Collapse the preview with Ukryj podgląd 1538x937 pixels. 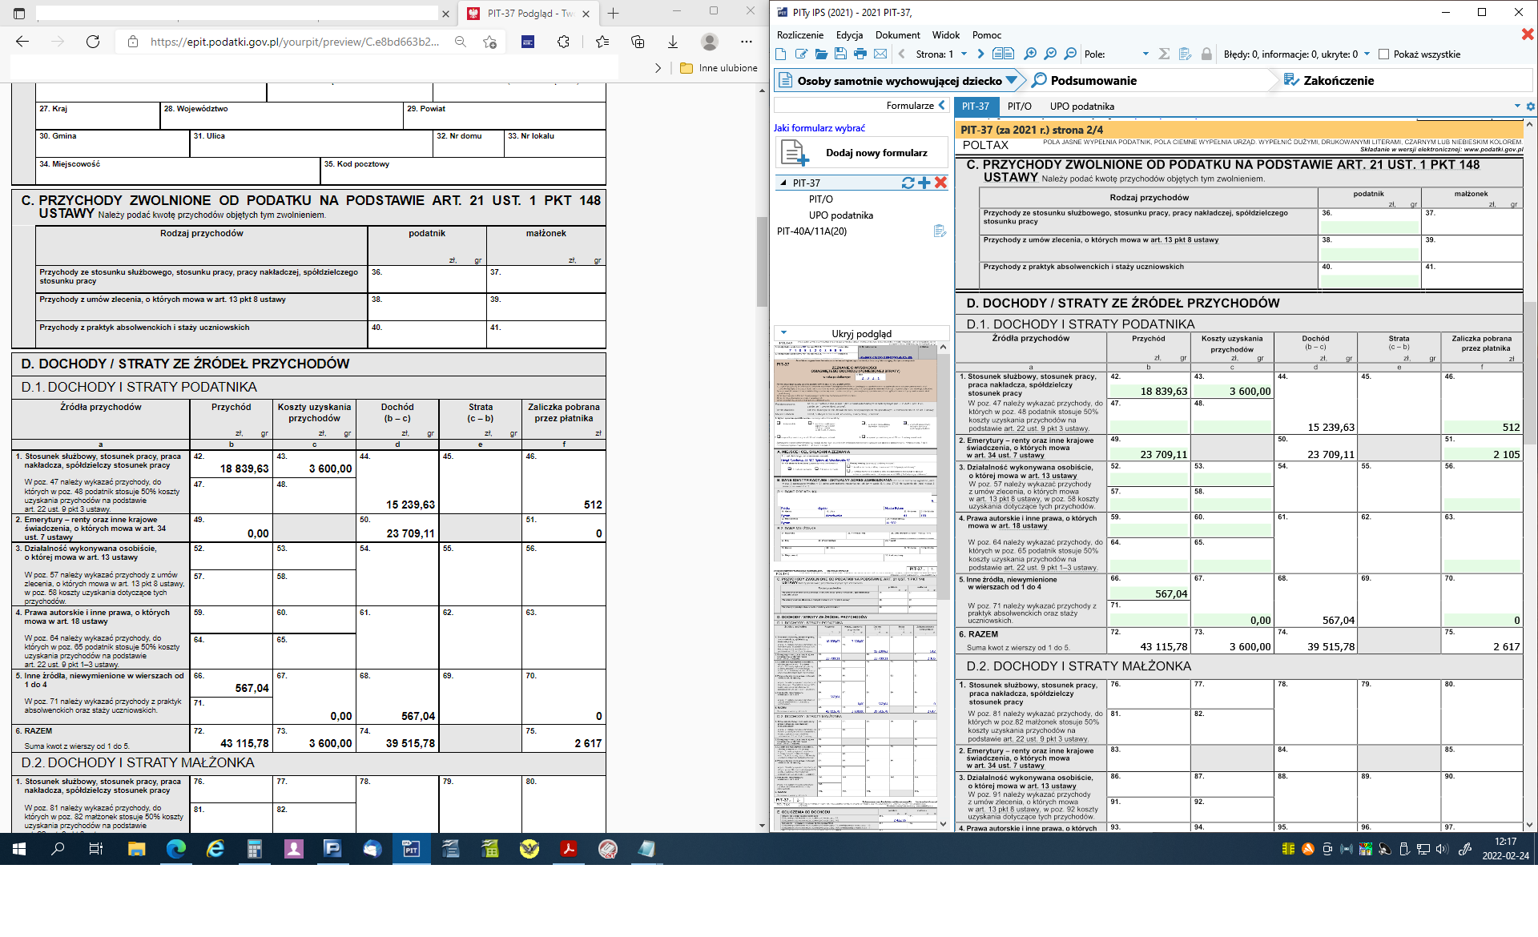coord(861,333)
